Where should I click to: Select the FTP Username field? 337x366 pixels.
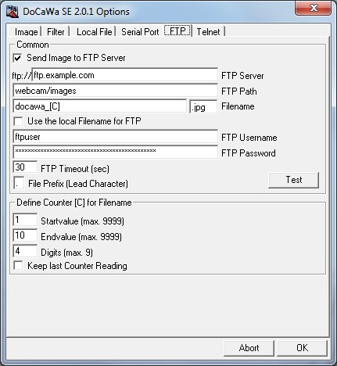[115, 137]
